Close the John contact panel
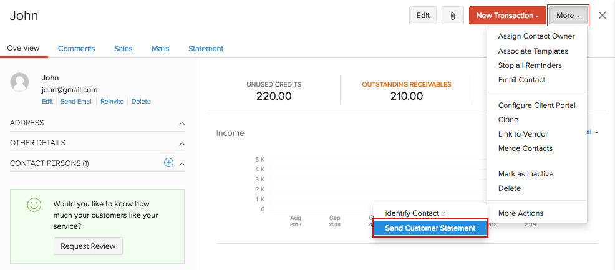Screen dimensions: 615x270 click(x=602, y=16)
